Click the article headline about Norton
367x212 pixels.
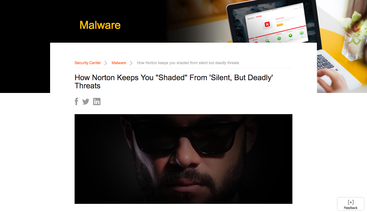tap(174, 82)
